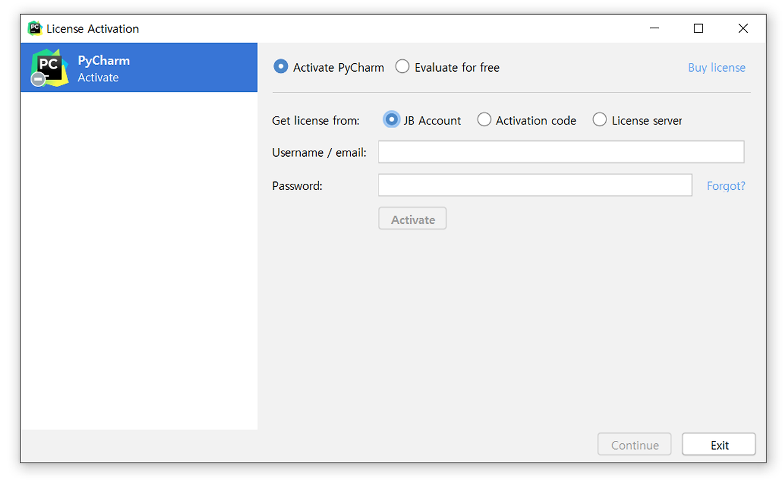The height and width of the screenshot is (482, 784).
Task: Focus the Username / email field
Action: (561, 152)
